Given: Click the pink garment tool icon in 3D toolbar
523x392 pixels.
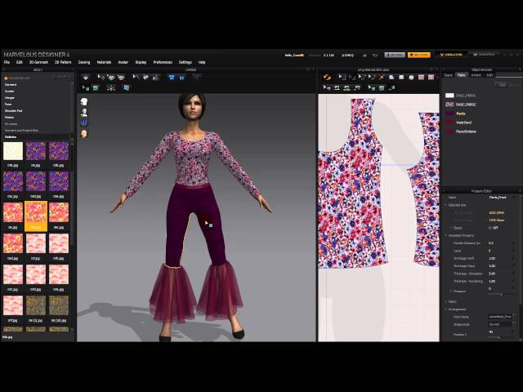Looking at the screenshot, I should (121, 78).
